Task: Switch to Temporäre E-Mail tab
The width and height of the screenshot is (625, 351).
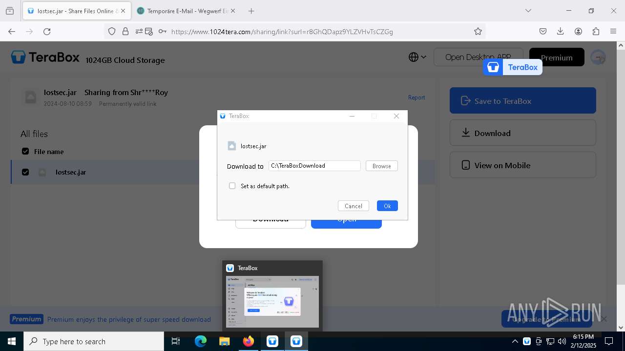Action: tap(186, 11)
